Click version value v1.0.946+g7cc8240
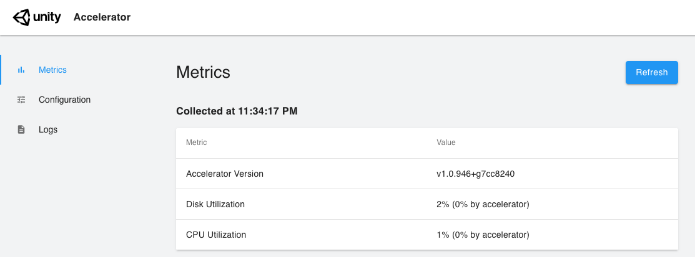Screen dimensions: 695x257 click(x=476, y=174)
